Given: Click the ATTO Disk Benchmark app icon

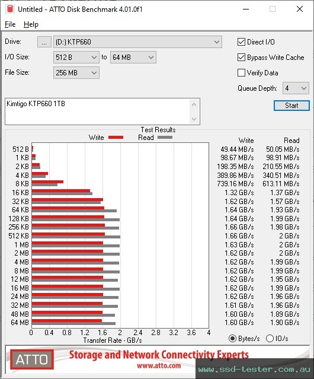Looking at the screenshot, I should [9, 9].
